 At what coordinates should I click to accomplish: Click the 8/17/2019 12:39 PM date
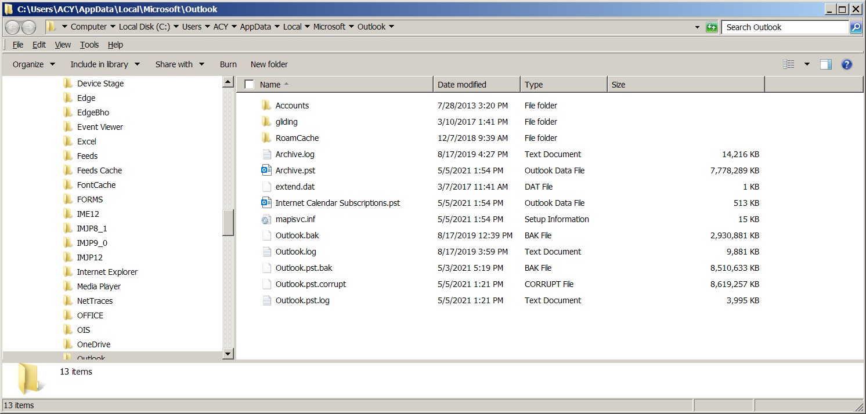[x=475, y=235]
